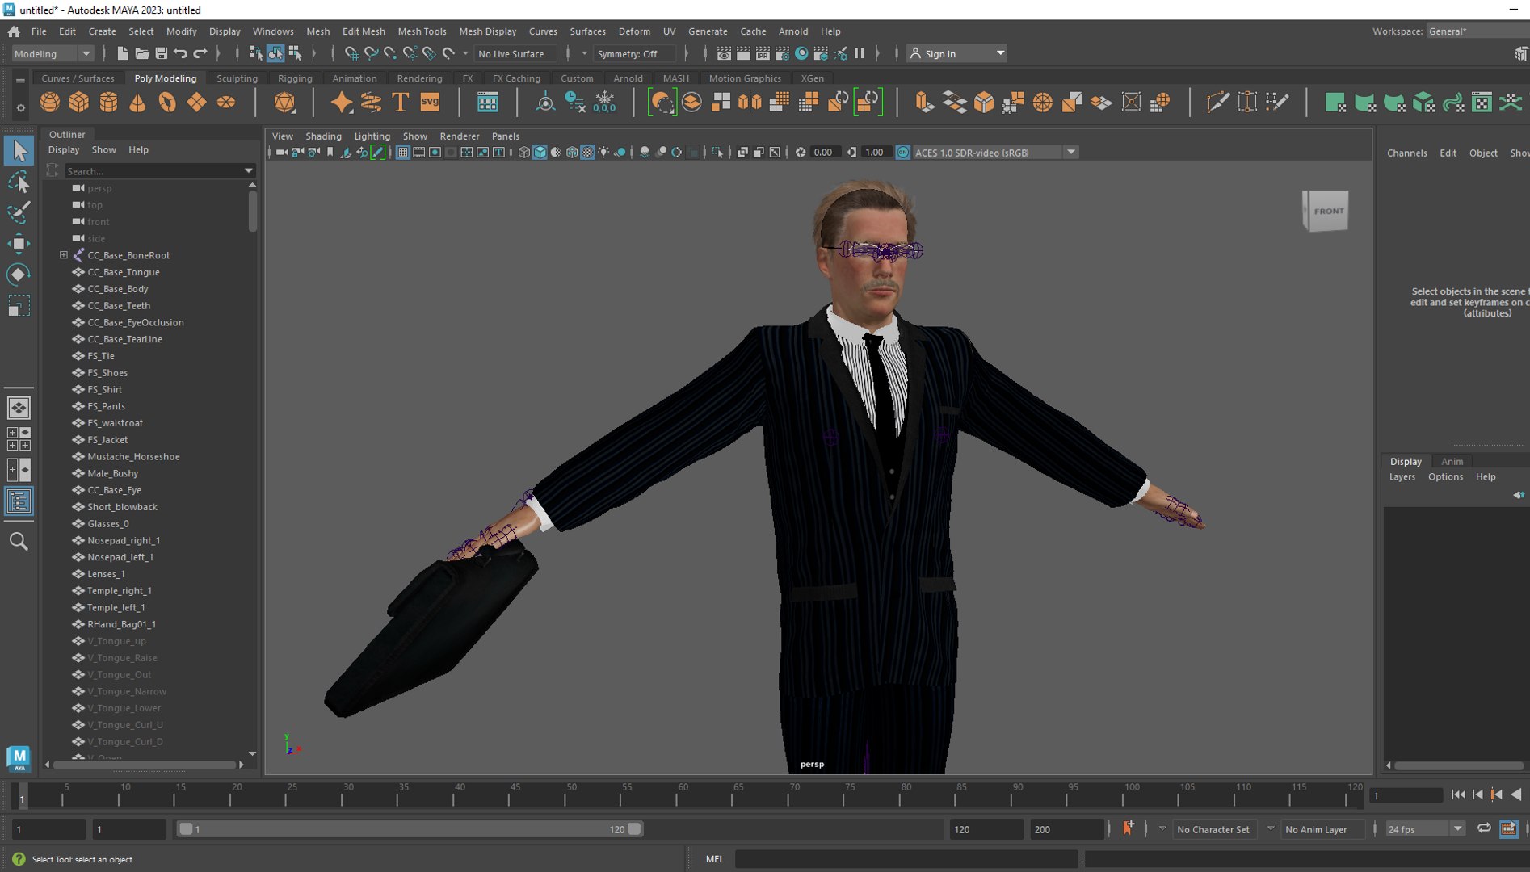The image size is (1530, 872).
Task: Choose the Rotate tool in toolbox
Action: 19,275
